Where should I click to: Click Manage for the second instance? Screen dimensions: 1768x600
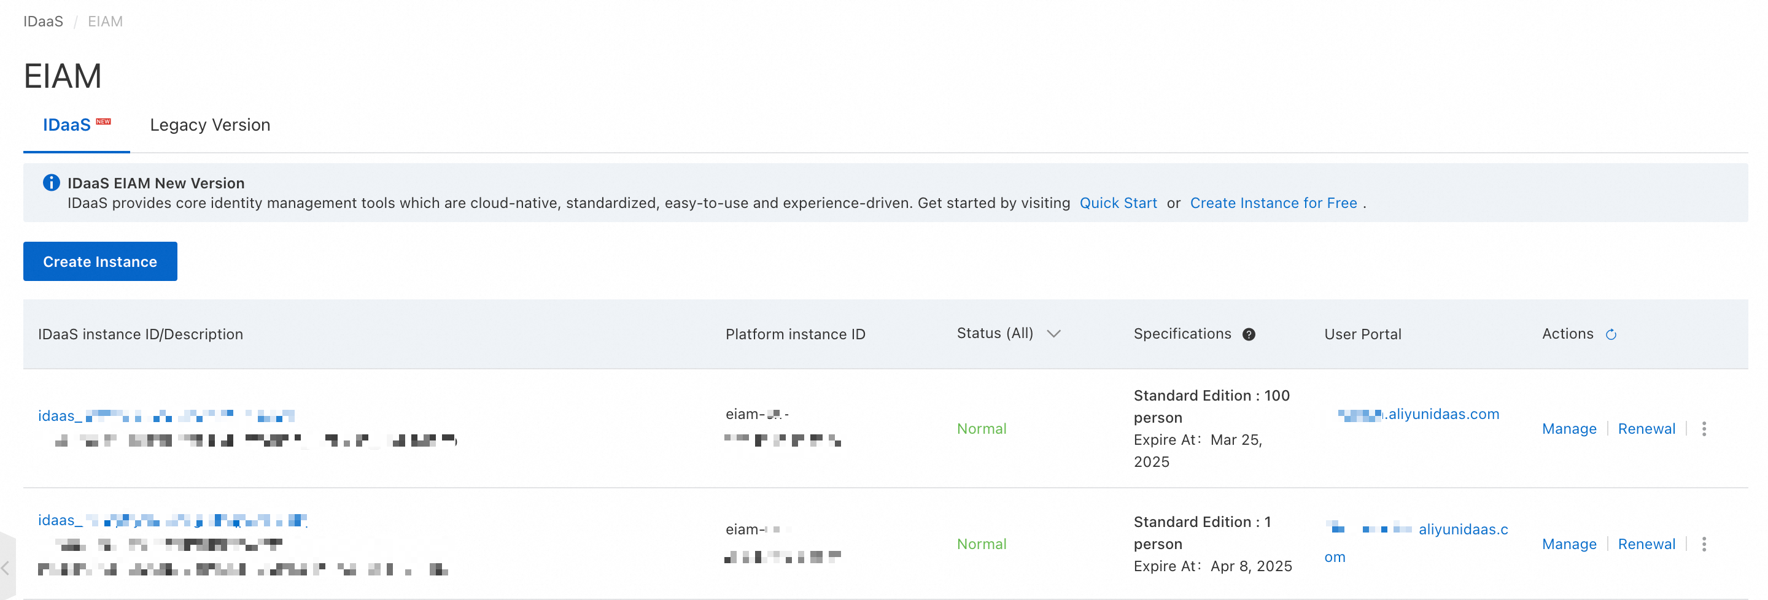tap(1569, 544)
